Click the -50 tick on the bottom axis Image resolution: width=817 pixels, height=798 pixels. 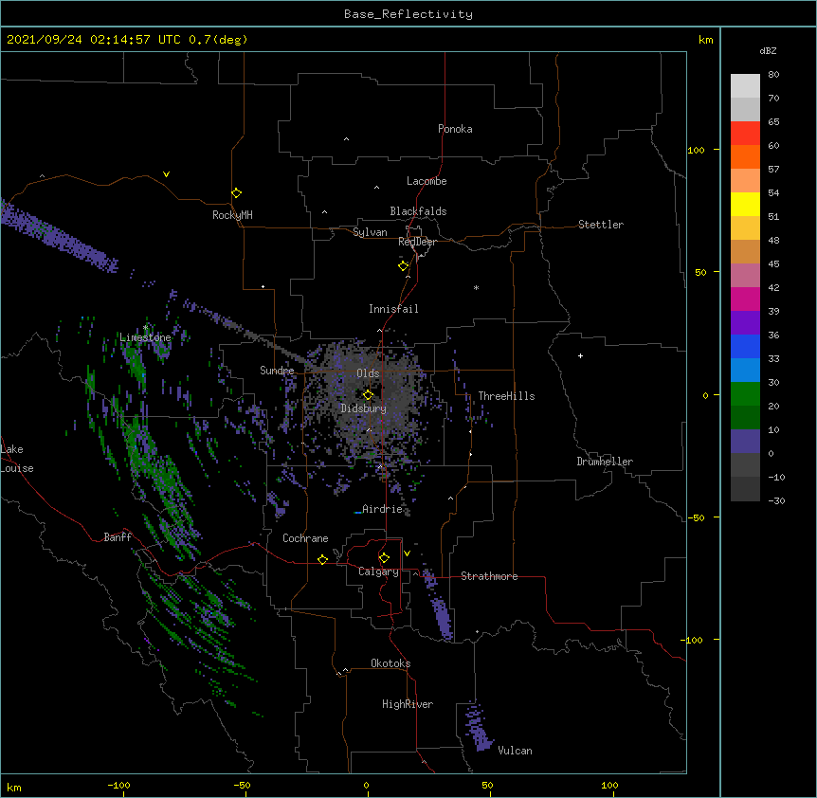pos(242,785)
